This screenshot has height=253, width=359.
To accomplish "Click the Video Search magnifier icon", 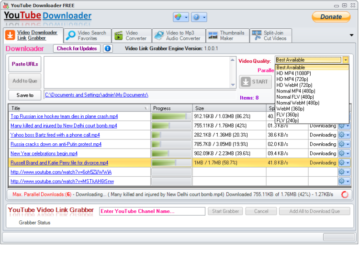I will (x=70, y=35).
